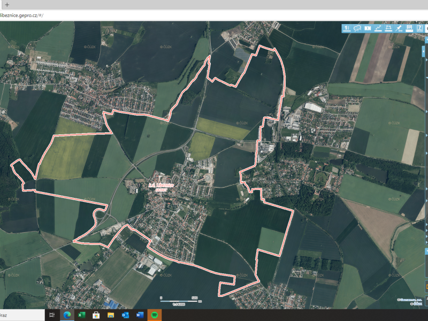
Task: Open the print map tool
Action: (x=409, y=28)
